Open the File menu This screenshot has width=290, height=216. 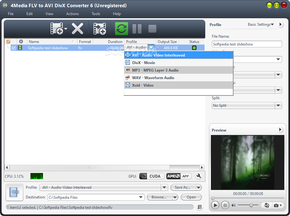click(11, 14)
